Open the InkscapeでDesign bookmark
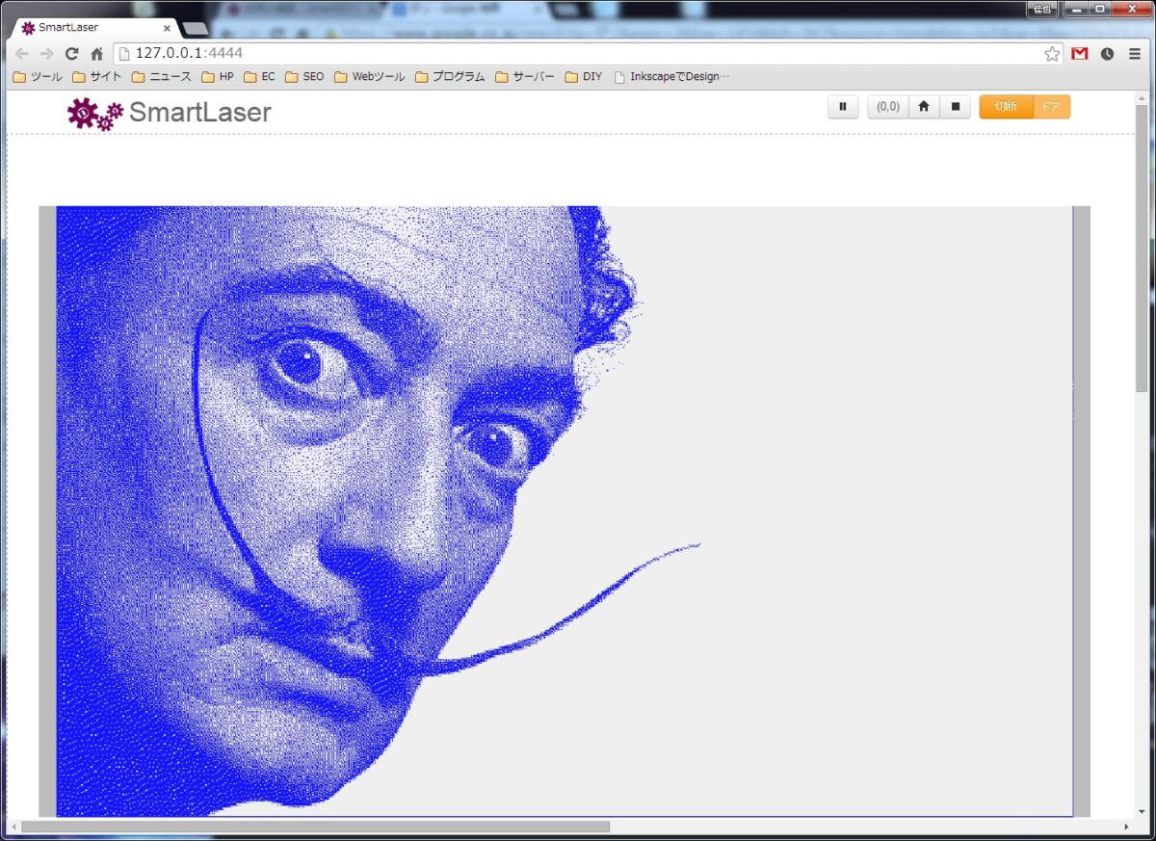This screenshot has width=1156, height=841. pos(671,77)
